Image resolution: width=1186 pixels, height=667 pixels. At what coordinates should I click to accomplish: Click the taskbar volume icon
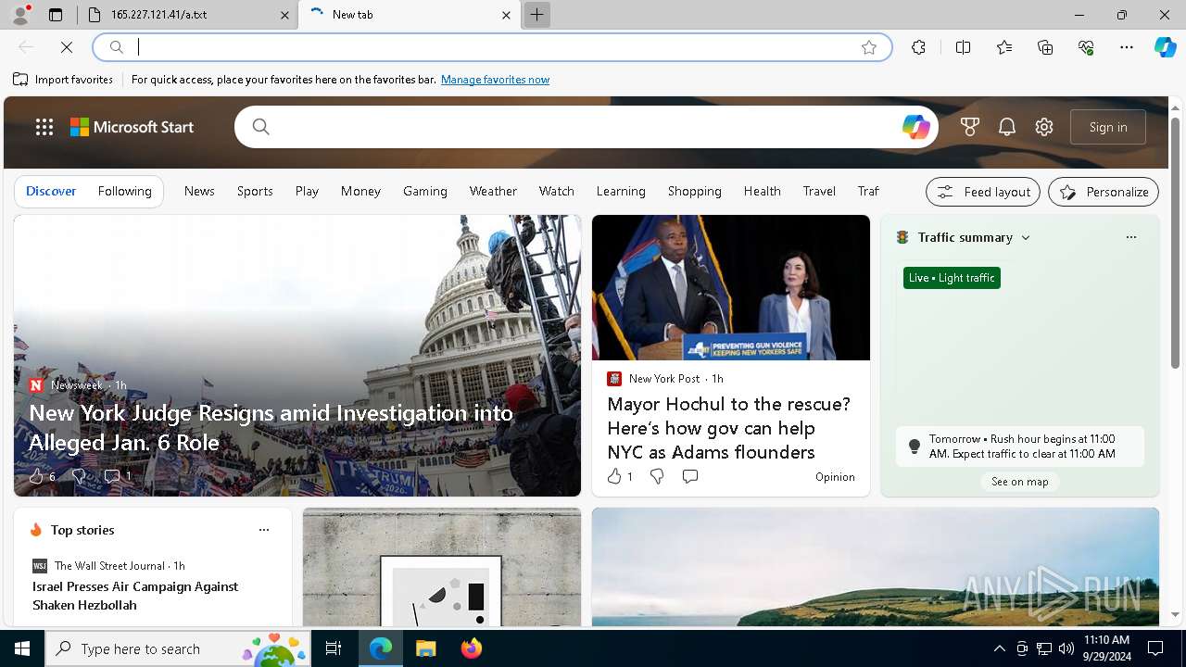[x=1066, y=648]
